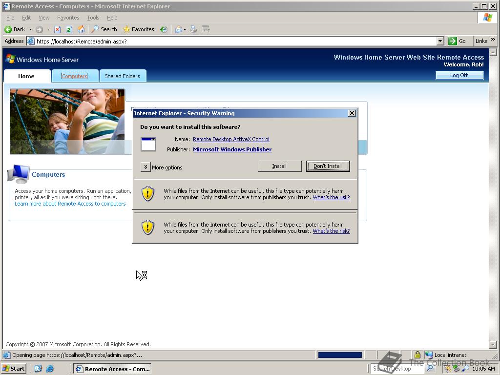Click the page scrollbar down arrow
This screenshot has height=375, width=500.
[x=493, y=345]
